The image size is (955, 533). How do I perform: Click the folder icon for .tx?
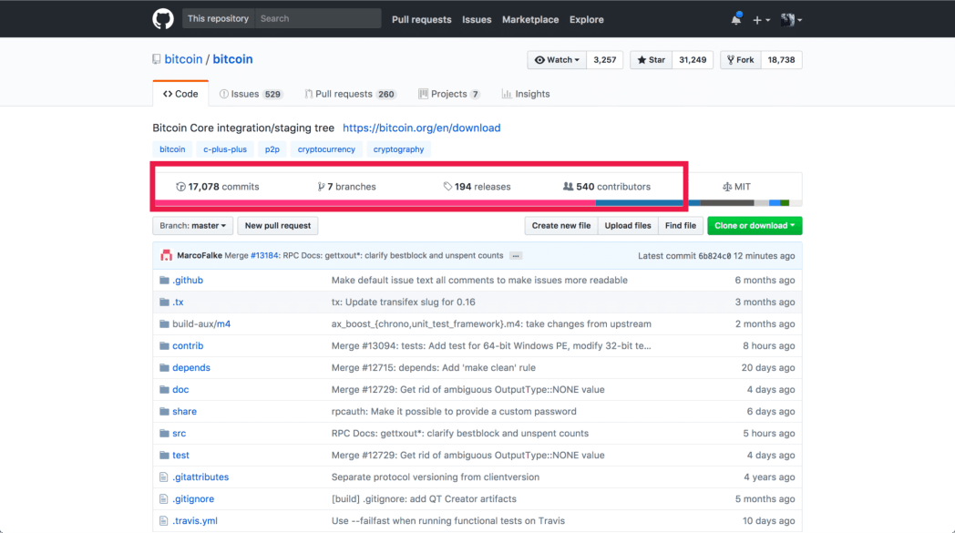(164, 302)
